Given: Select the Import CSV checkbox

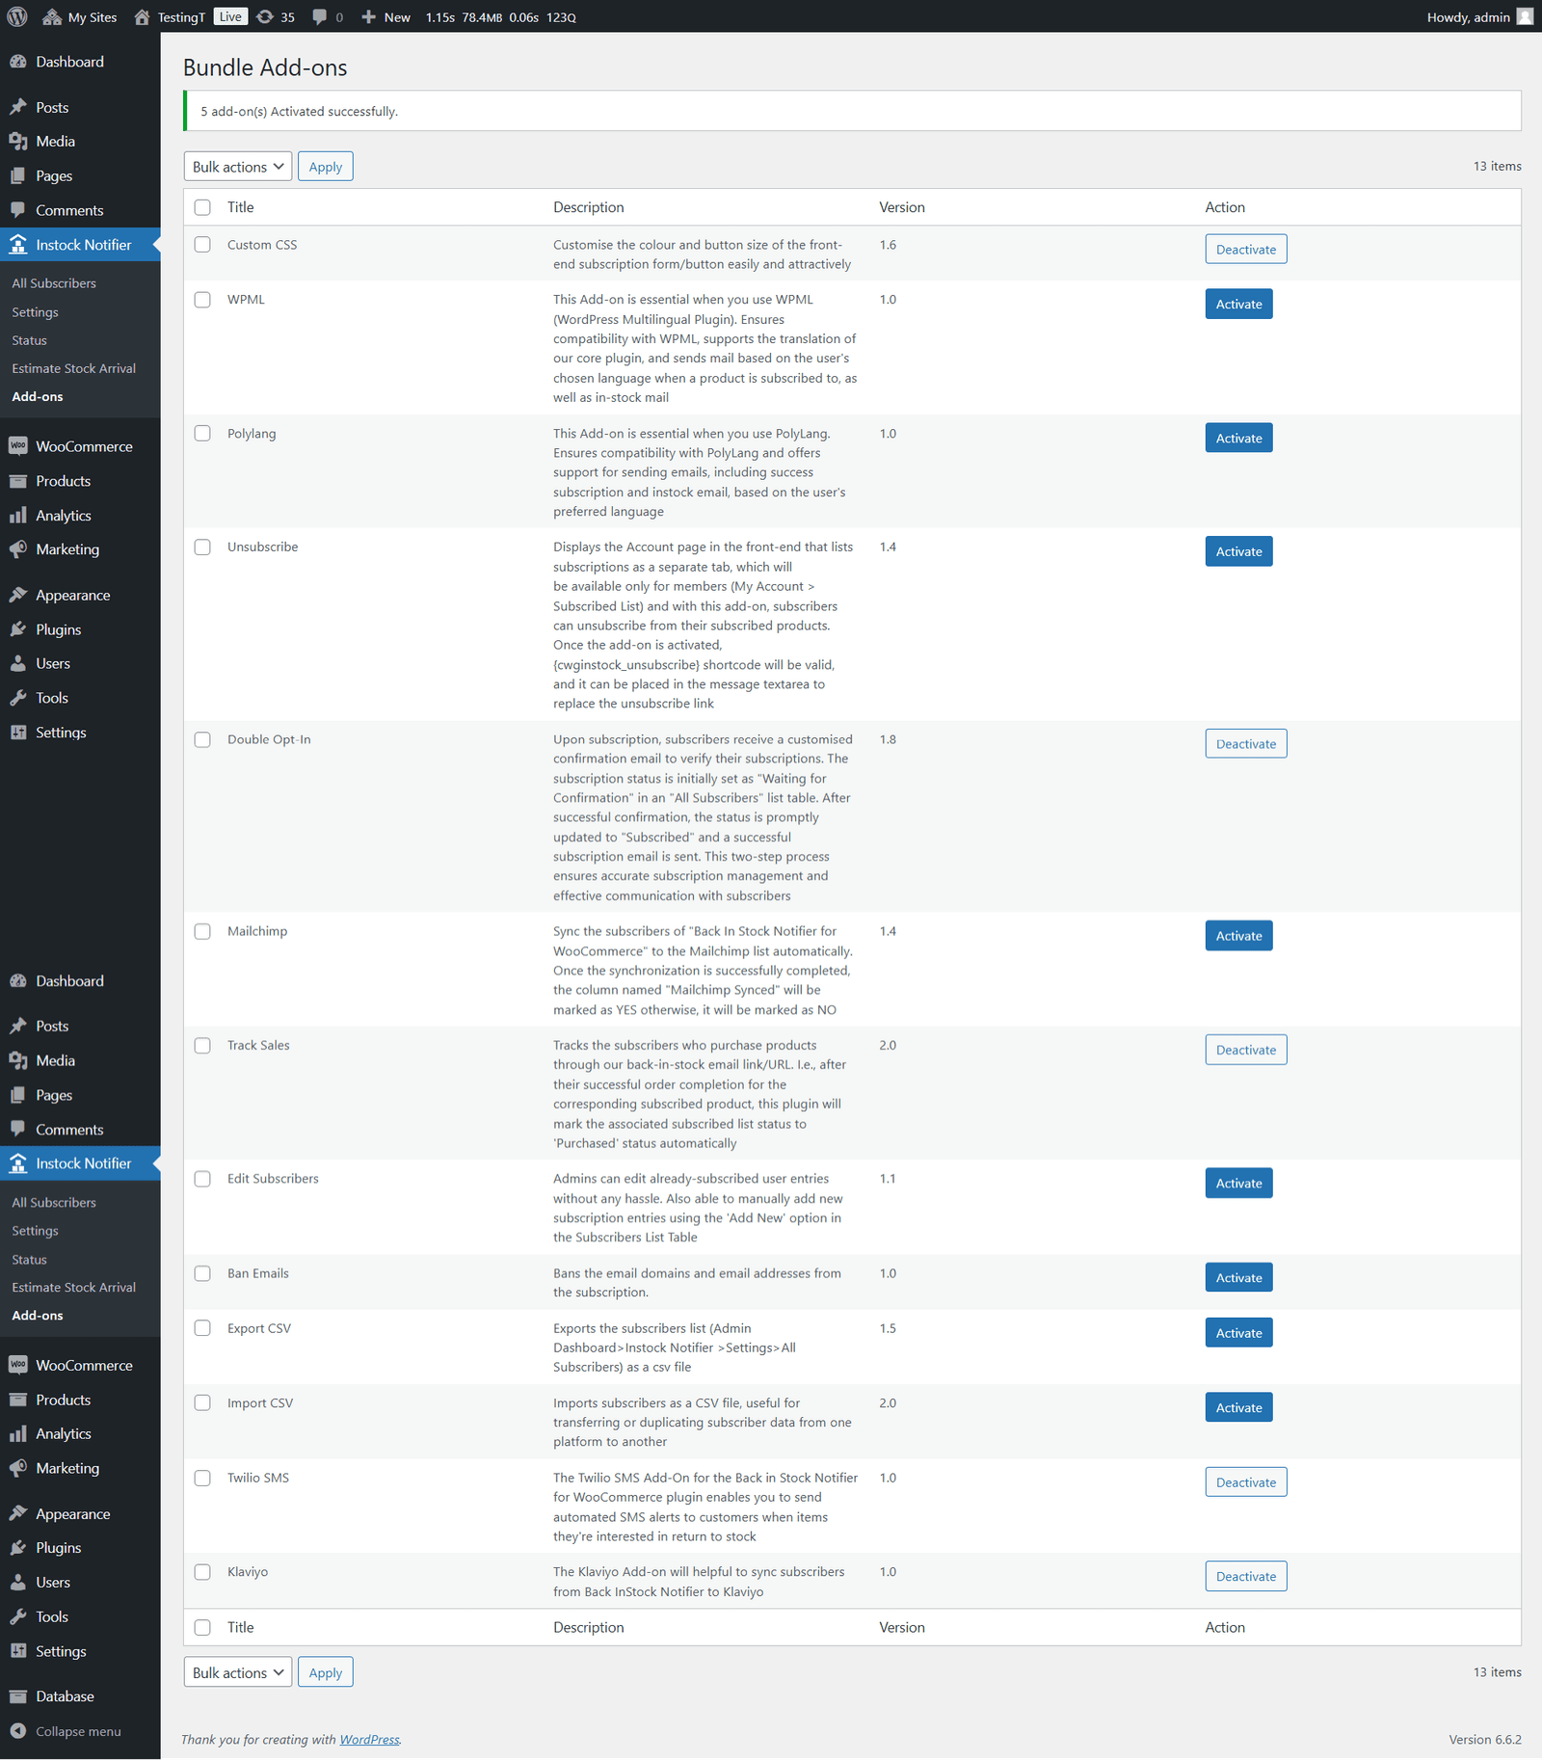Looking at the screenshot, I should (x=202, y=1403).
